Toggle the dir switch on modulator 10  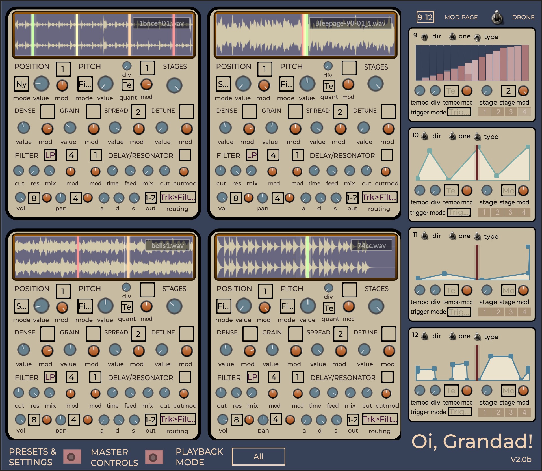point(425,136)
